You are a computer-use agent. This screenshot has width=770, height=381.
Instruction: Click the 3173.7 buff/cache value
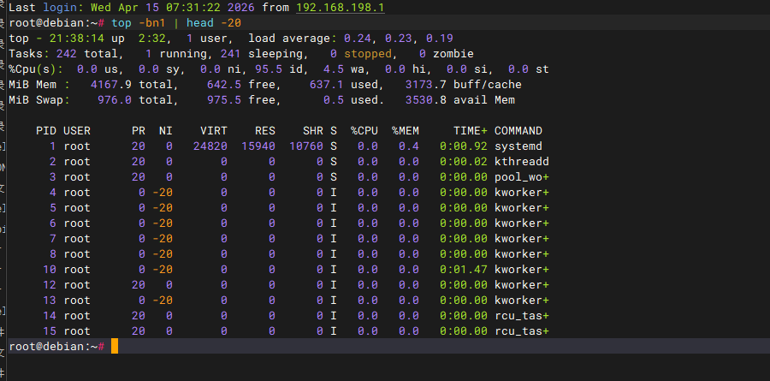coord(426,85)
